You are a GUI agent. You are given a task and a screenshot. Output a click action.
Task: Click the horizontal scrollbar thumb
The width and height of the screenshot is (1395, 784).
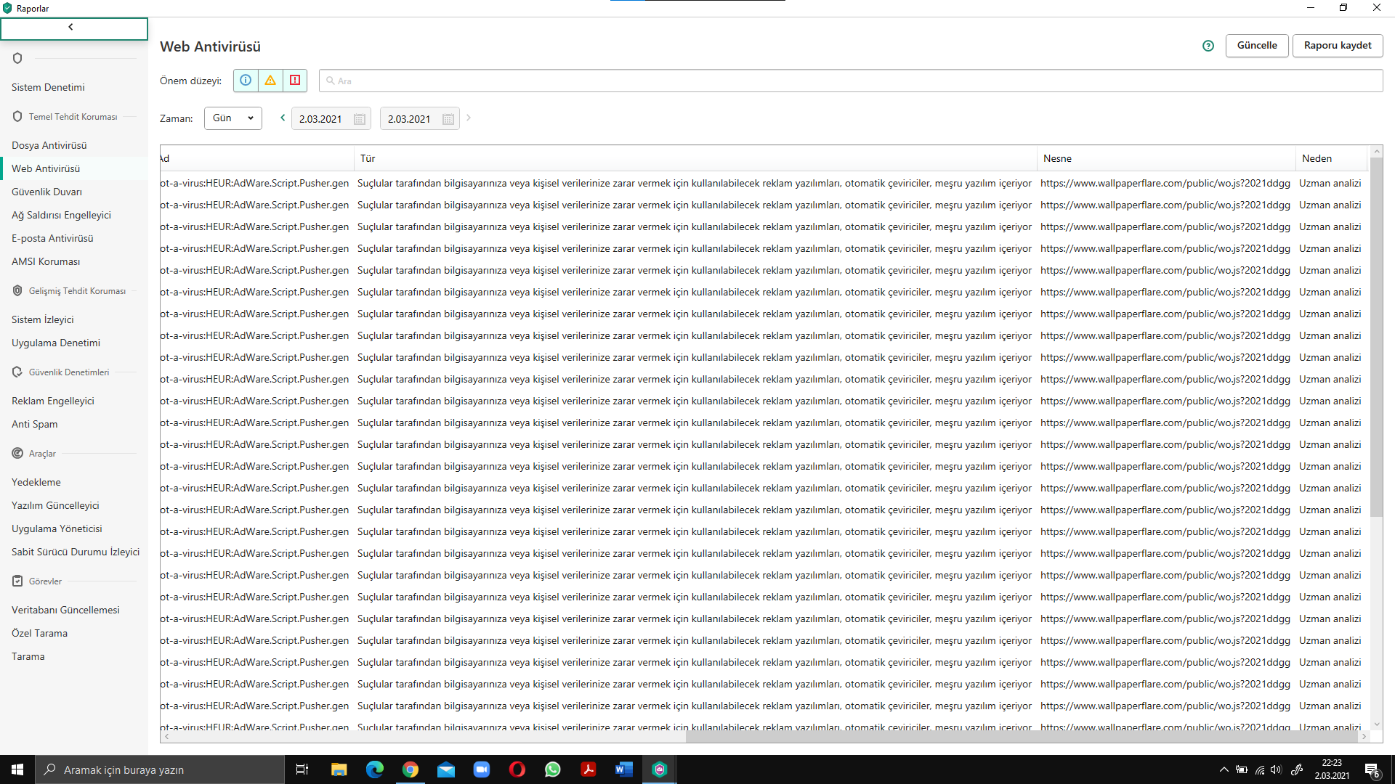1021,736
